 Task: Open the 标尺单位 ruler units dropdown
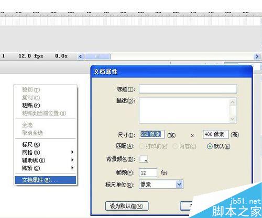pos(161,185)
